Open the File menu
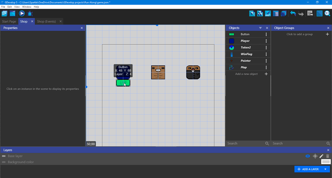 [3, 7]
